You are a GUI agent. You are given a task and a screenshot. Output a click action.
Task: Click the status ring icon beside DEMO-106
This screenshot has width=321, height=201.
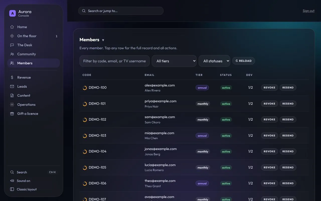[x=85, y=183]
